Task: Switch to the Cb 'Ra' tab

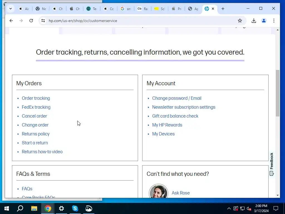Action: click(142, 9)
